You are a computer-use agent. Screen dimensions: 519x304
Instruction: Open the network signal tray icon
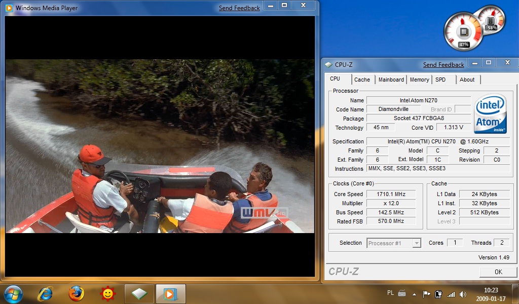pos(451,294)
